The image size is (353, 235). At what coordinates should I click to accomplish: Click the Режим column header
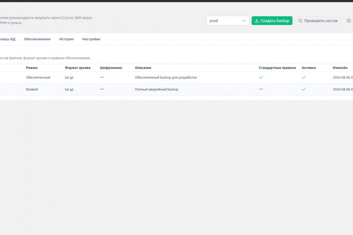click(x=32, y=68)
